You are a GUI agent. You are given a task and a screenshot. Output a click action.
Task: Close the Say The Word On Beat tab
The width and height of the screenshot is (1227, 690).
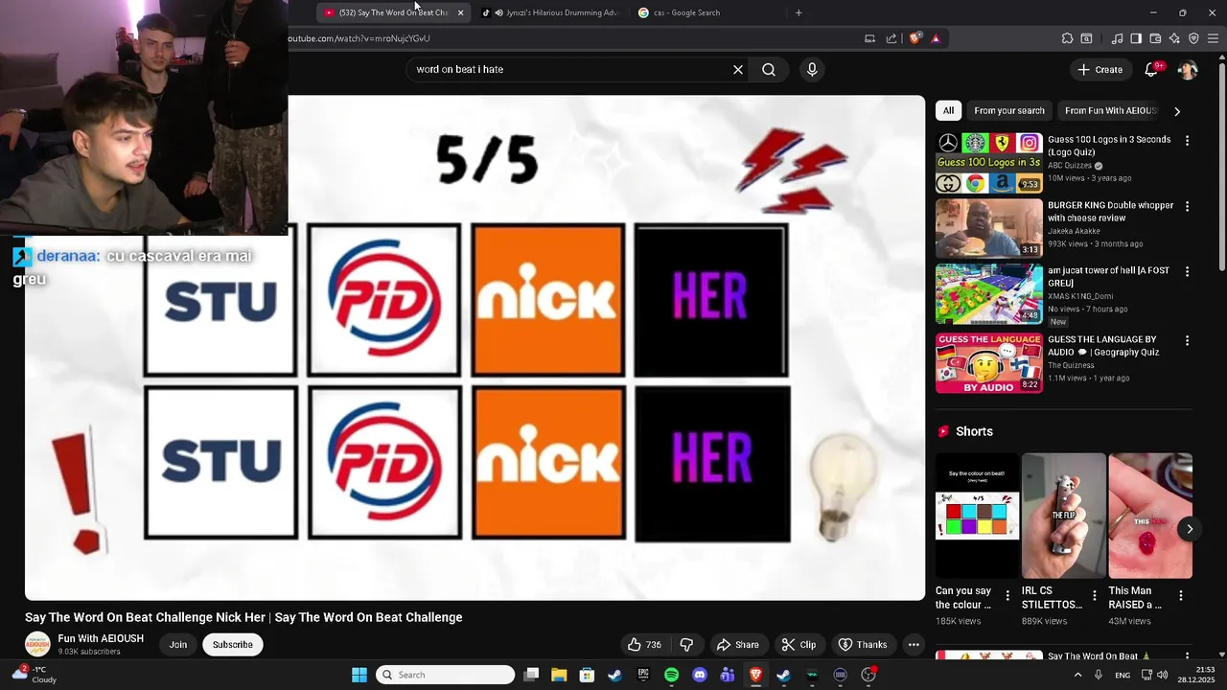pos(461,12)
